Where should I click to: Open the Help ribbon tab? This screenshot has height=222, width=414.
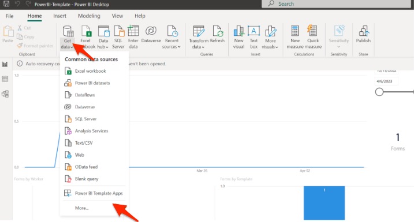tap(140, 16)
